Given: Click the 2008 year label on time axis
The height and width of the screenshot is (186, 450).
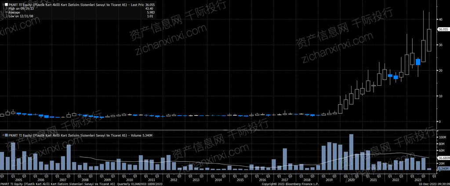Looking at the screenshot, I should point(85,180).
